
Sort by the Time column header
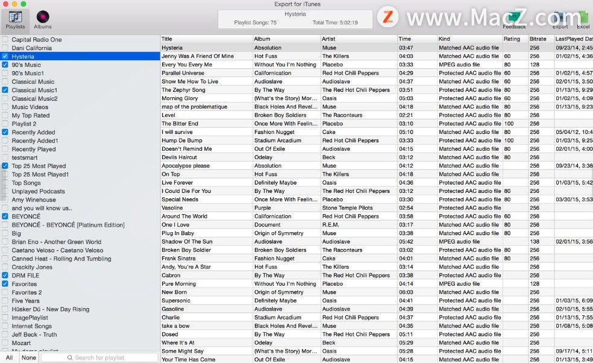(417, 39)
